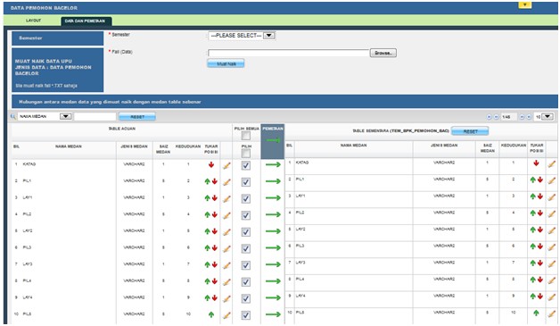Screen dimensions: 560x326
Task: Open the Nama Medan filter dropdown
Action: pyautogui.click(x=45, y=117)
